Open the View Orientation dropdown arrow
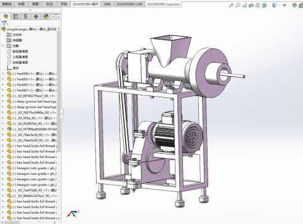 (269, 6)
